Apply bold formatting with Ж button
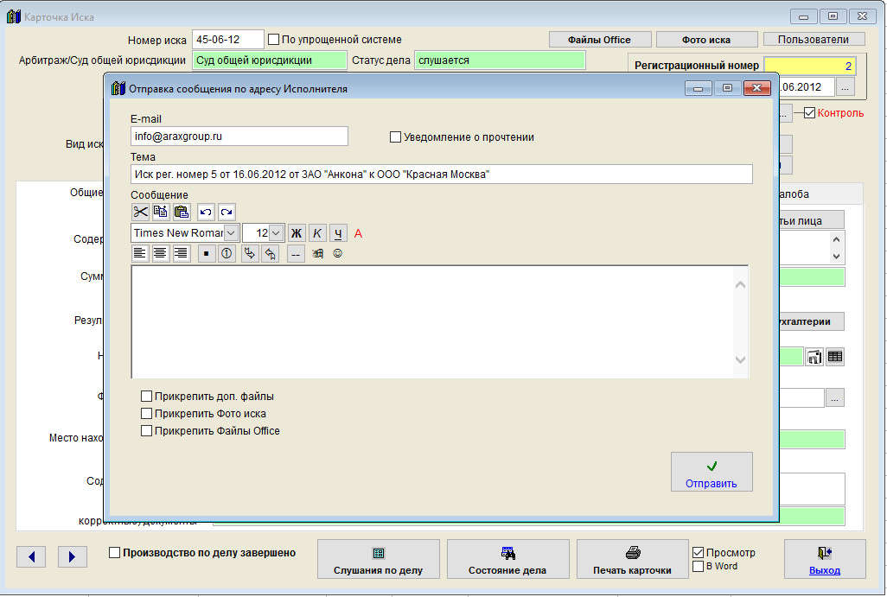 coord(297,233)
